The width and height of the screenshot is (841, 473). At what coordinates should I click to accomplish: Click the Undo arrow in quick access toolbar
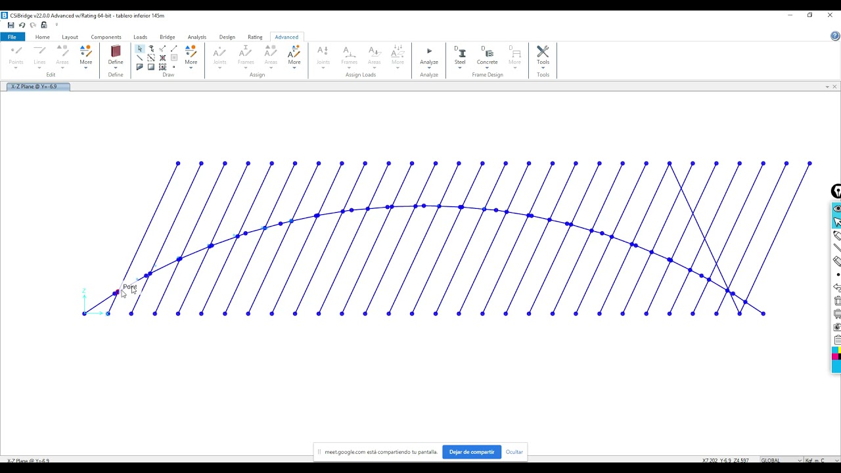pyautogui.click(x=22, y=25)
